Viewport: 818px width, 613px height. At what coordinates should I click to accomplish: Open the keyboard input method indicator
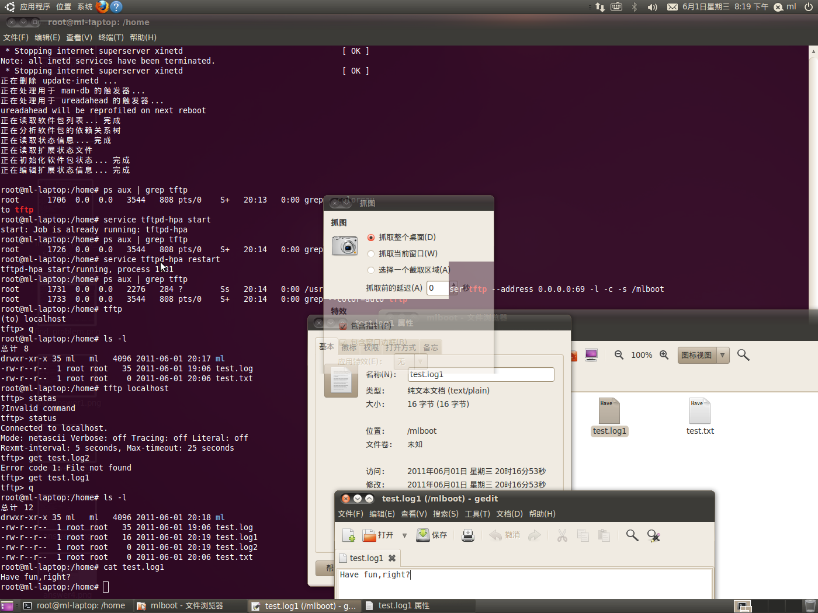point(616,7)
